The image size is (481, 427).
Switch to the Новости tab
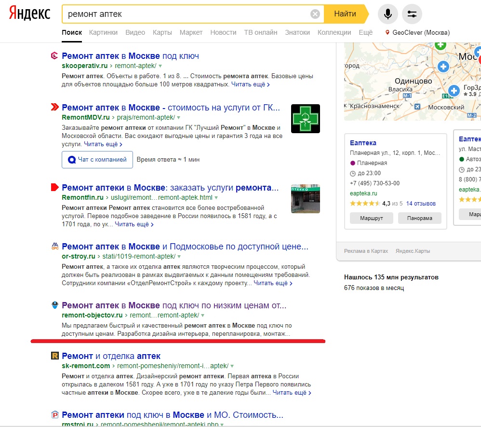pyautogui.click(x=223, y=32)
